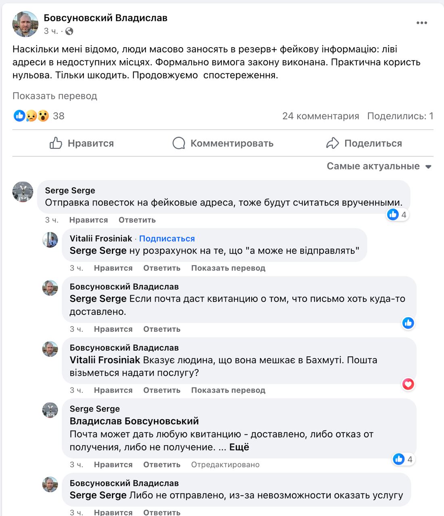View edit history via Отредактировано
This screenshot has width=444, height=516.
coord(225,465)
